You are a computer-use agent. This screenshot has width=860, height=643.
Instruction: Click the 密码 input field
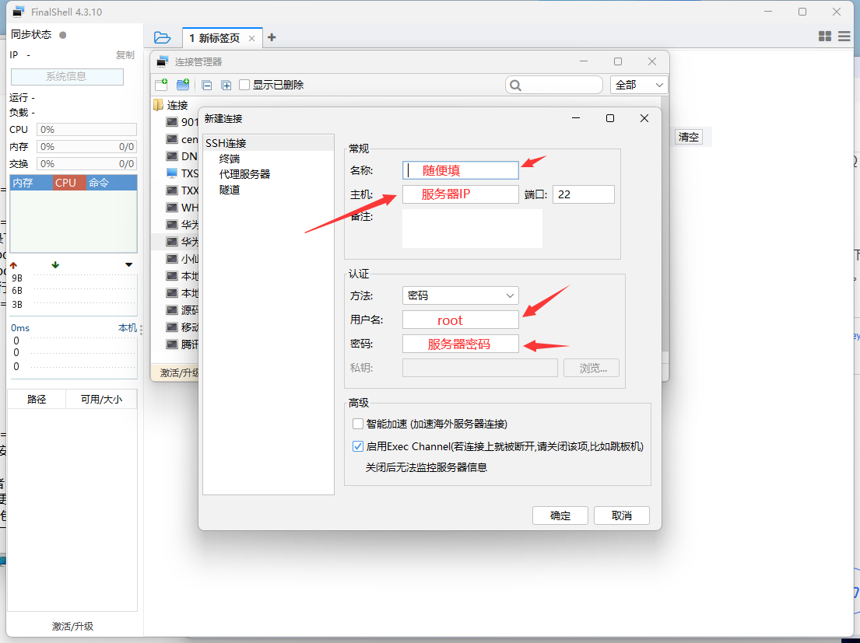point(460,344)
